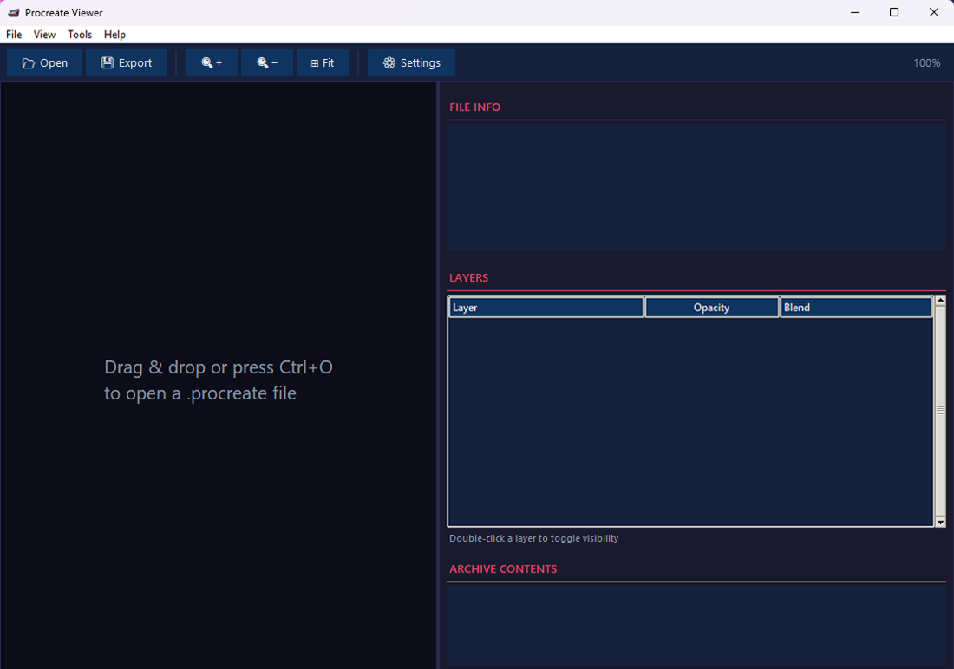Click the Layer column header
This screenshot has height=669, width=954.
pos(545,307)
